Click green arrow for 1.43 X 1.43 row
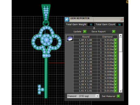The height and width of the screenshot is (105, 140). coord(116,46)
